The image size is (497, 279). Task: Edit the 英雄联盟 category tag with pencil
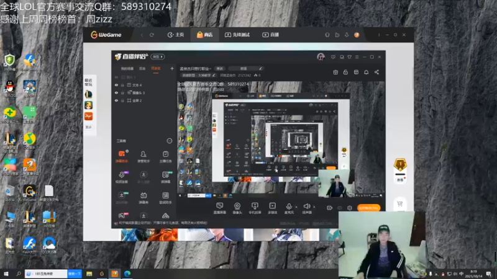(x=214, y=75)
